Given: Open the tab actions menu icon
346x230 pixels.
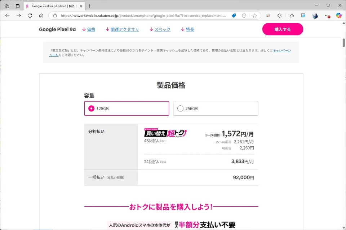Looking at the screenshot, I should (x=18, y=6).
